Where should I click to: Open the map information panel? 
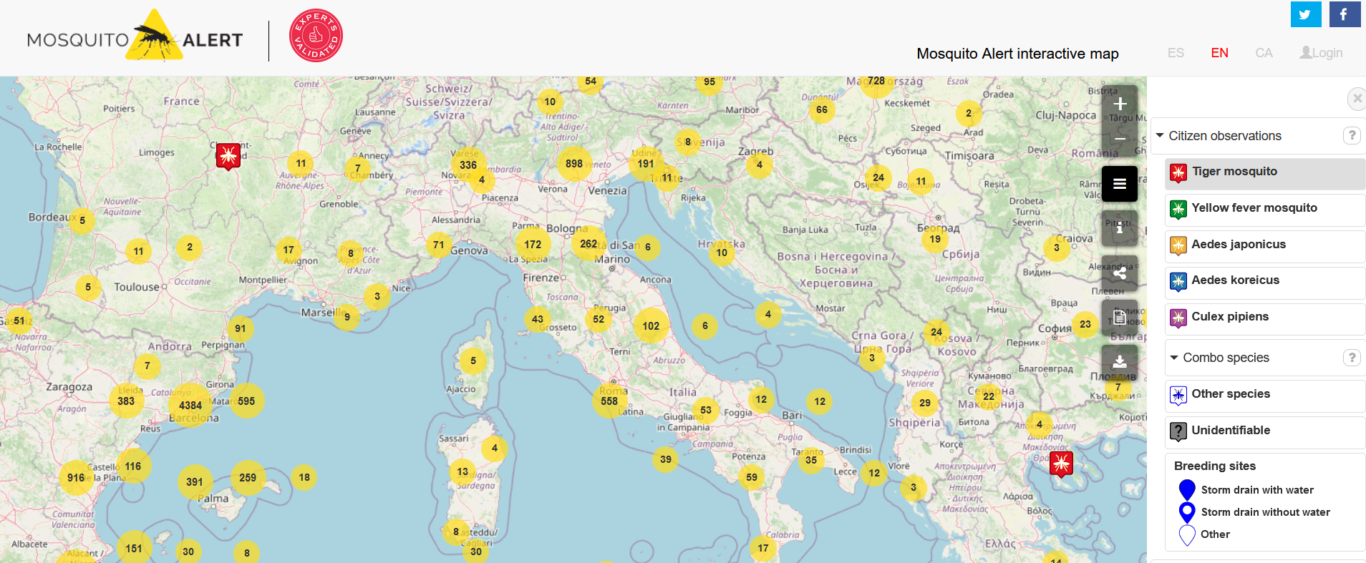(1120, 228)
